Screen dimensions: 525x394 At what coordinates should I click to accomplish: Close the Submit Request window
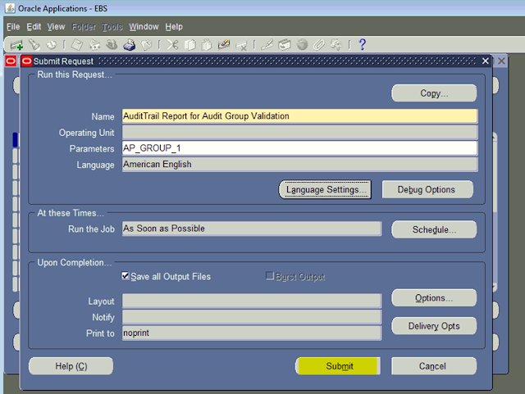[x=486, y=61]
